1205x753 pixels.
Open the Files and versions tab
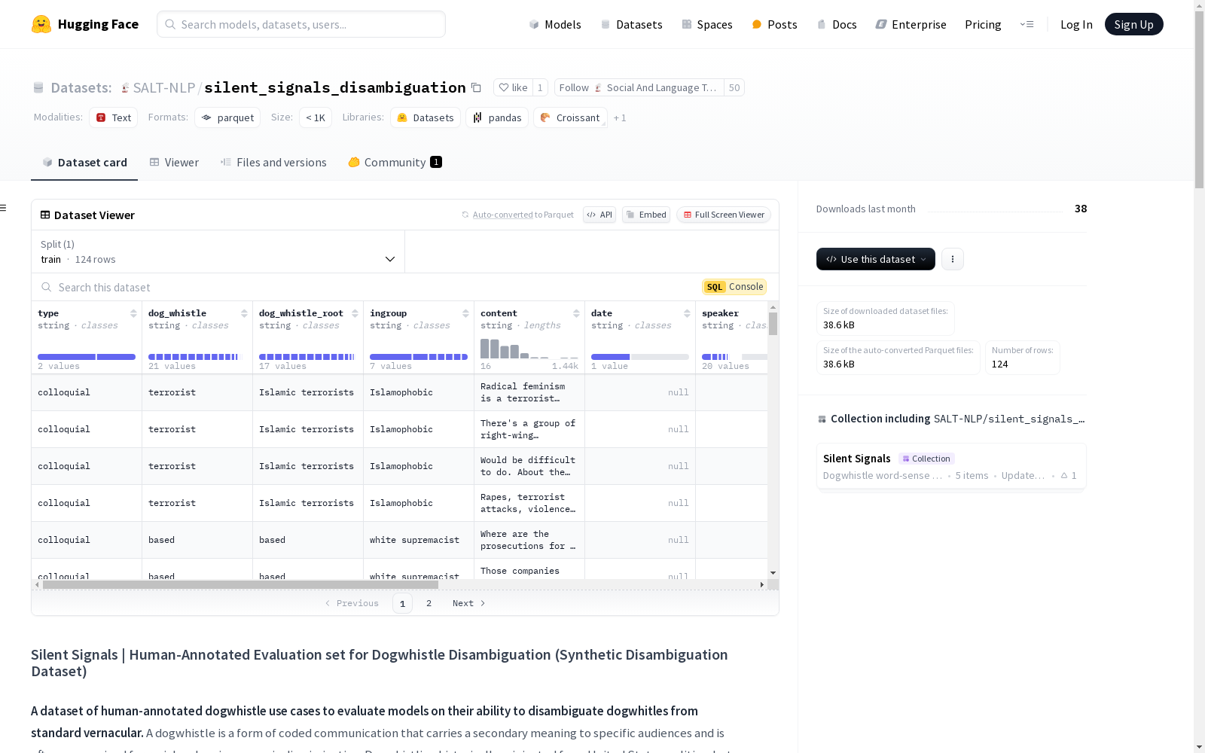tap(273, 163)
